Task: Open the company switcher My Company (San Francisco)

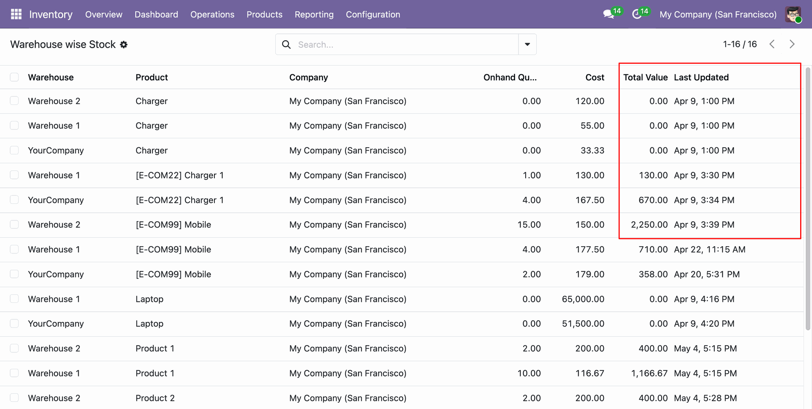Action: pos(718,14)
